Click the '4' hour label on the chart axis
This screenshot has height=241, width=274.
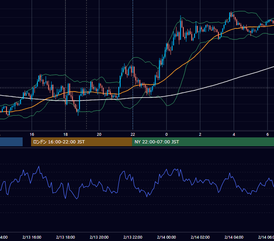coord(234,135)
